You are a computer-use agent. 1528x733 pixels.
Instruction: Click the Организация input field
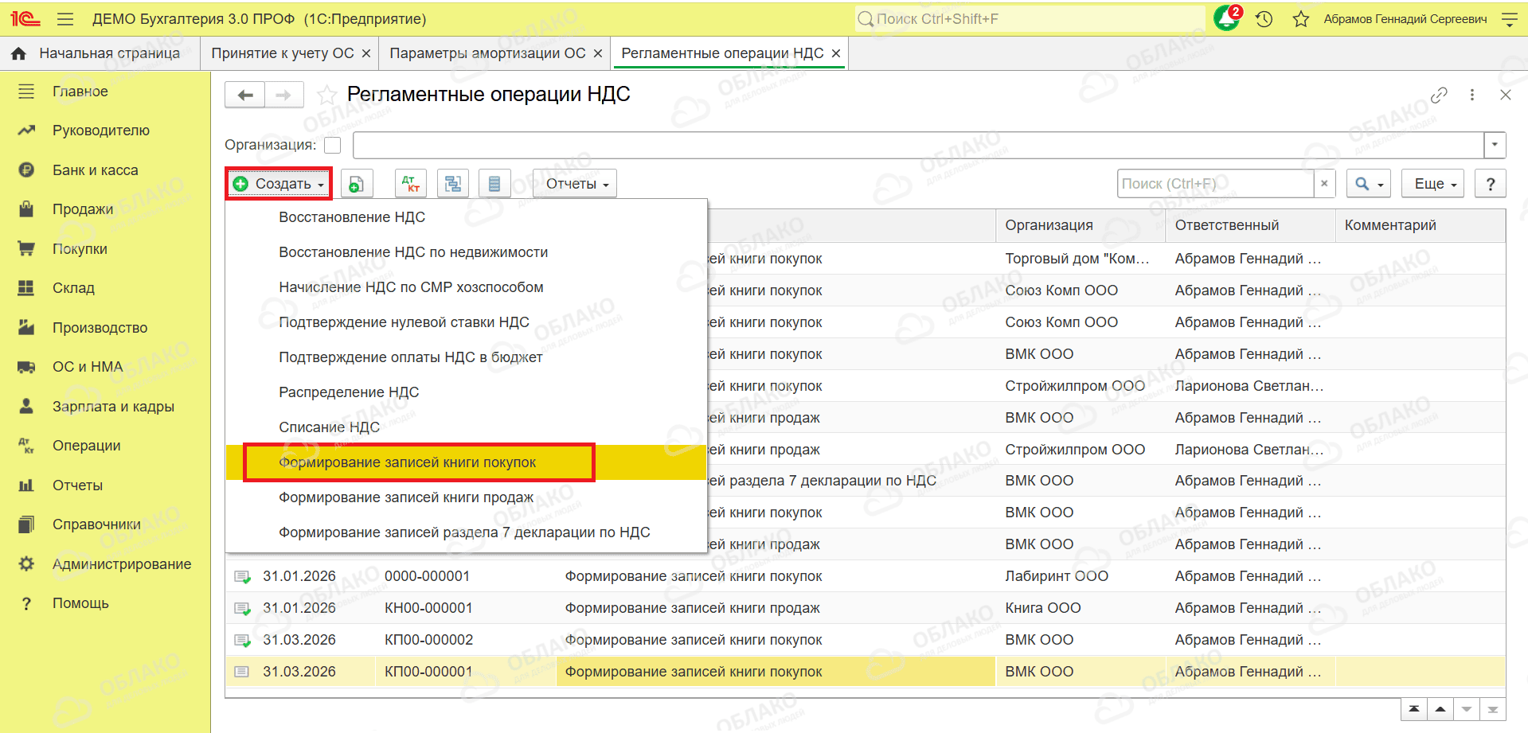(x=918, y=145)
